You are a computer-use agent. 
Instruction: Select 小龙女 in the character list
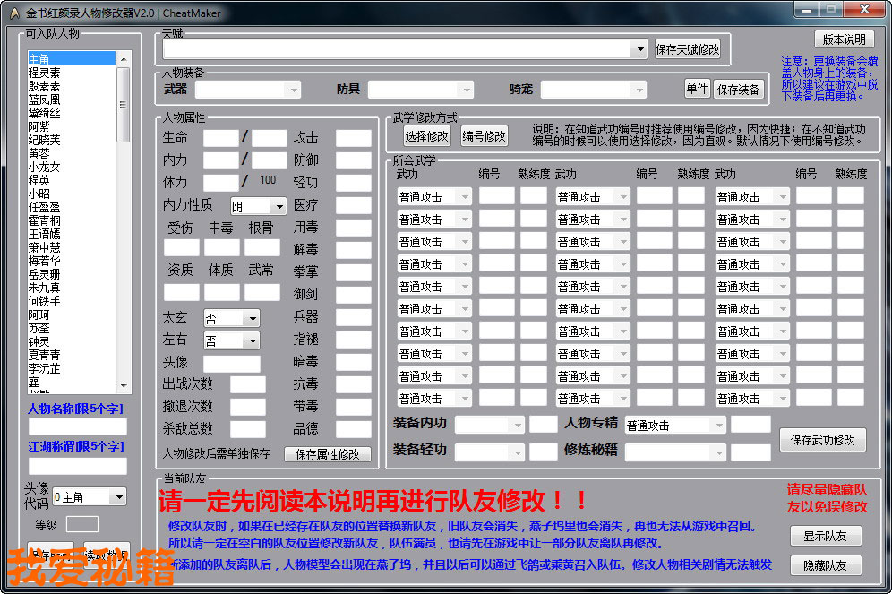pyautogui.click(x=45, y=167)
